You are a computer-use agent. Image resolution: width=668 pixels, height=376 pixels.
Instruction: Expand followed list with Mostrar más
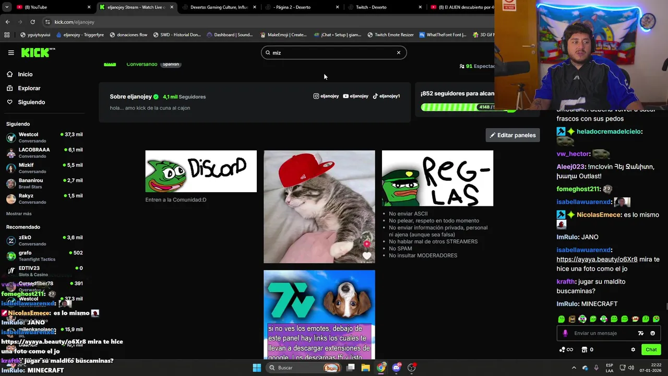tap(19, 214)
